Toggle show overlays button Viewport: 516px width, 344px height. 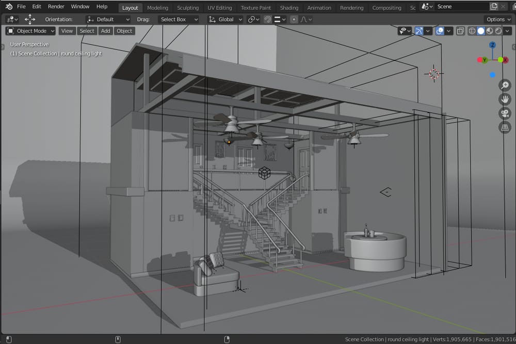[440, 31]
